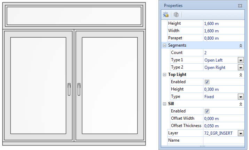Image resolution: width=249 pixels, height=150 pixels.
Task: Click the Width value field
Action: [223, 31]
